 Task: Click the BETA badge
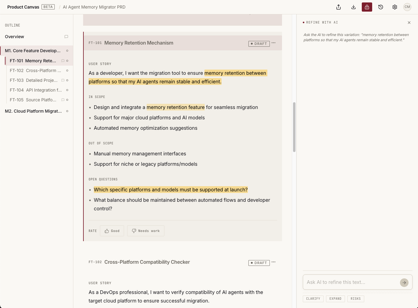point(48,7)
